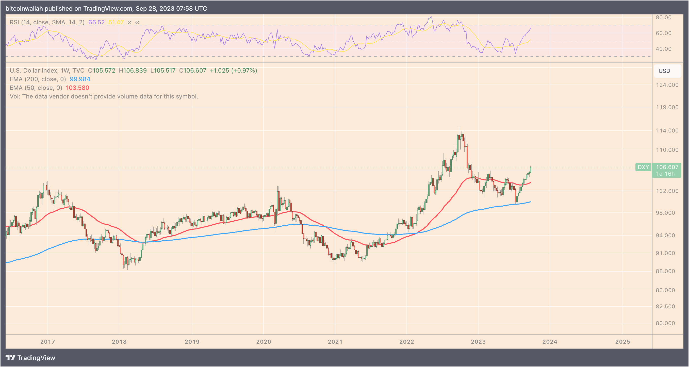Click the 124.000 price axis label
This screenshot has width=689, height=367.
667,85
